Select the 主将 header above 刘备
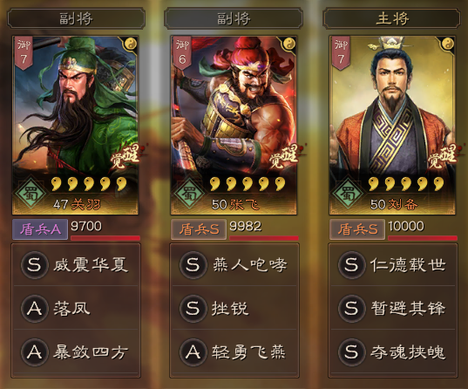Viewport: 468px width, 389px height. pyautogui.click(x=391, y=18)
